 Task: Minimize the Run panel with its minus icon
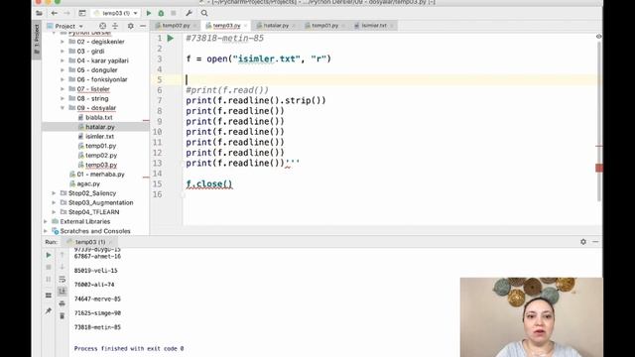click(595, 242)
